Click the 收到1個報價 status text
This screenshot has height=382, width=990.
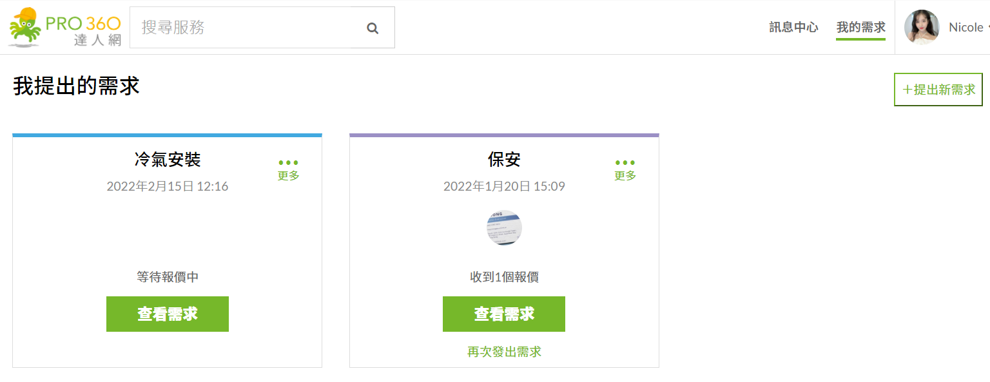504,277
